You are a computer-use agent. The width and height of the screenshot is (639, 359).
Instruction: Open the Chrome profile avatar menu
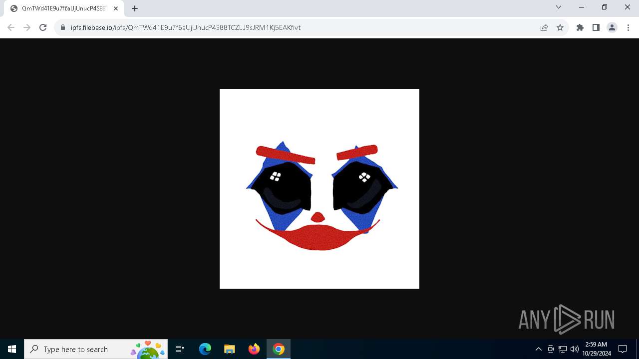612,27
